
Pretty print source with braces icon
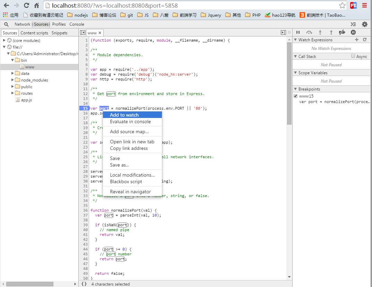tap(84, 284)
